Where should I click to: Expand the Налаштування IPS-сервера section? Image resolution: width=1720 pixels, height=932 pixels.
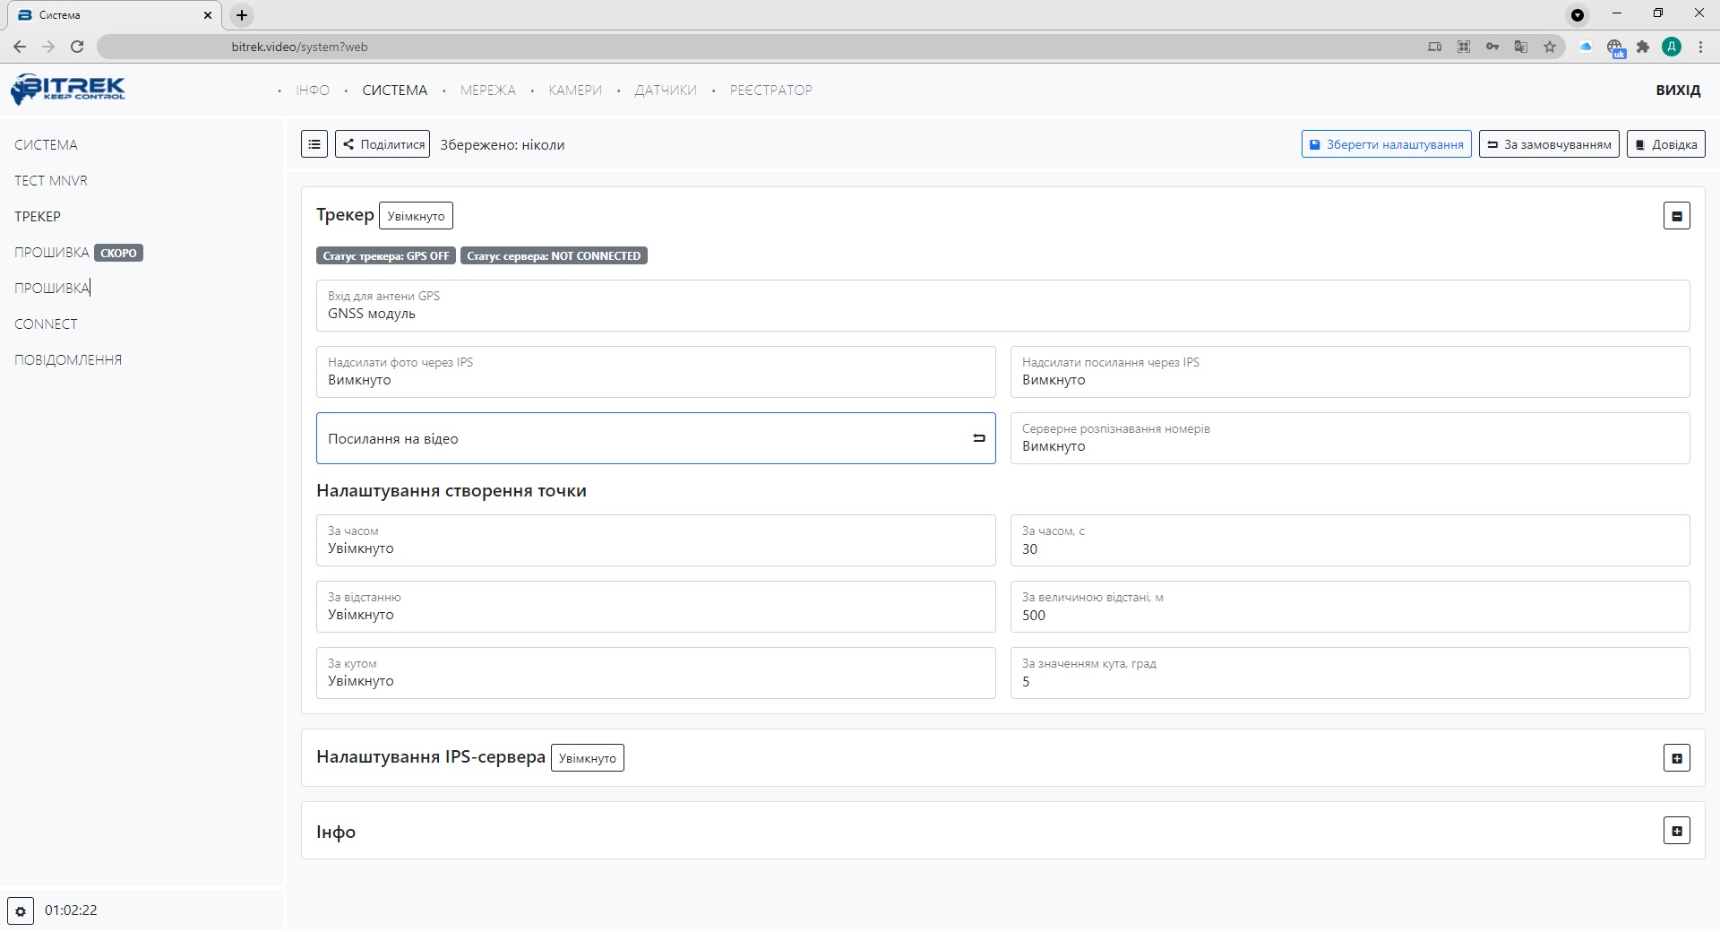pos(1676,758)
